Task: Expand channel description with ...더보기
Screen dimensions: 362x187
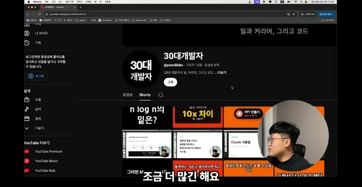Action: (x=220, y=73)
